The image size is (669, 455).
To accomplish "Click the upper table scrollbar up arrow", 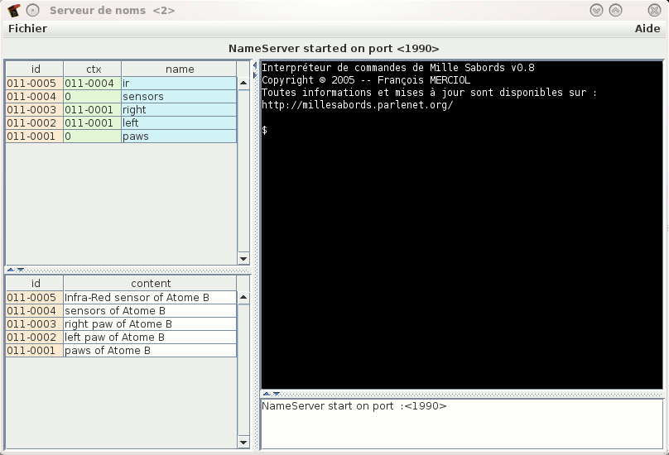I will pyautogui.click(x=243, y=83).
